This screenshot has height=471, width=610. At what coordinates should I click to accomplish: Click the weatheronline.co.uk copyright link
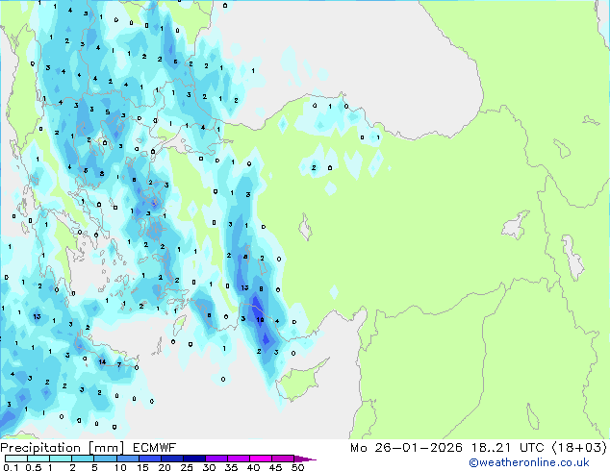point(529,462)
